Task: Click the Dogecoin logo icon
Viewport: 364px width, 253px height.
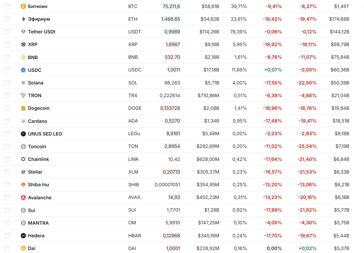Action: coord(23,108)
